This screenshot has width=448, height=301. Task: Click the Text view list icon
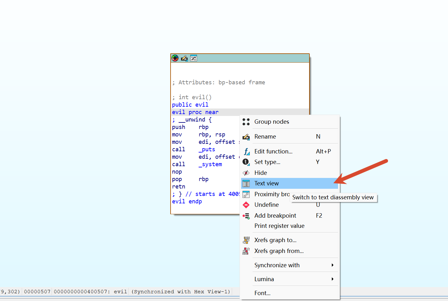click(x=246, y=184)
